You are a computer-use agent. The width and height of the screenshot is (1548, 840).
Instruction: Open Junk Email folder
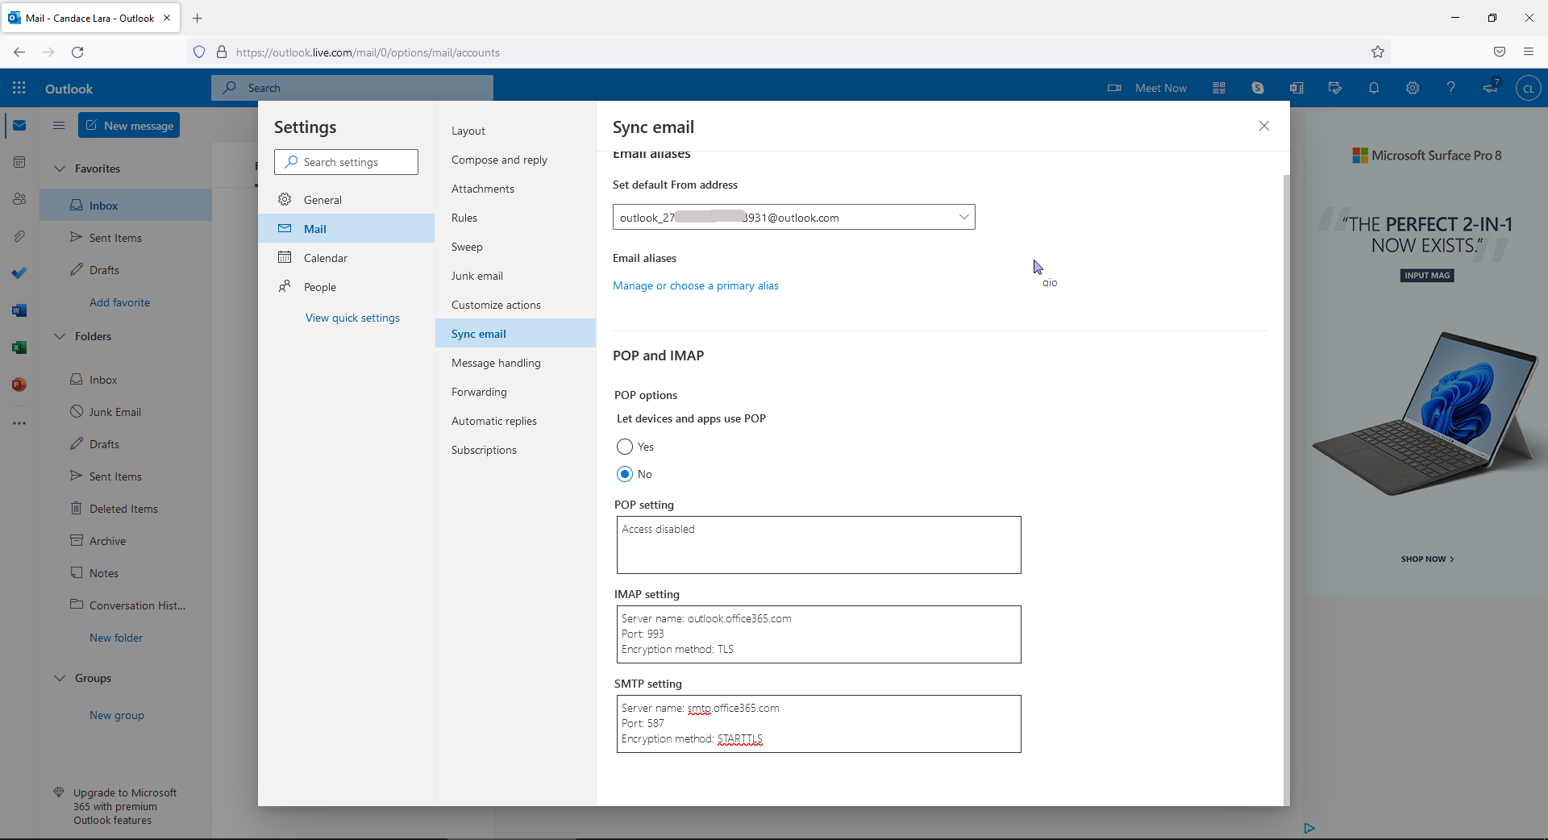tap(126, 412)
